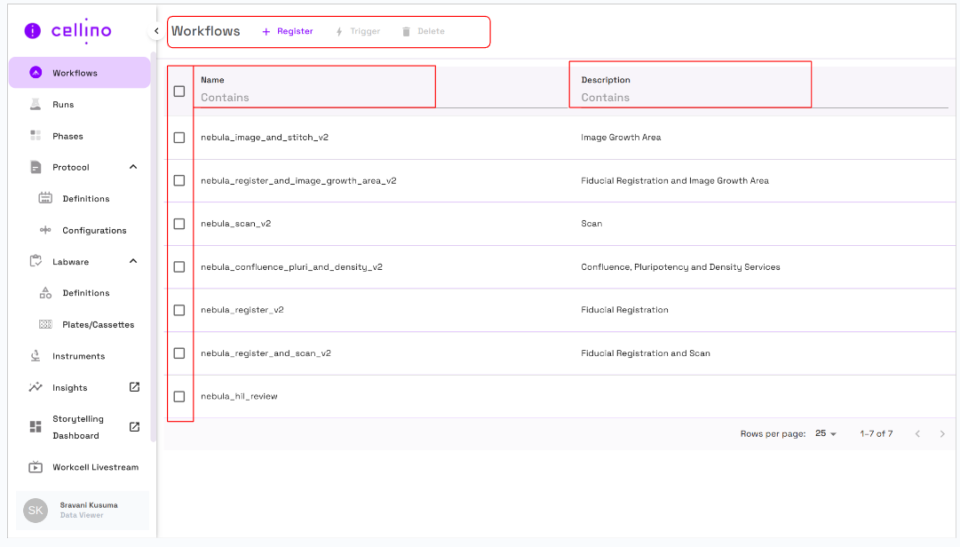960x547 pixels.
Task: Toggle the select-all checkbox in header
Action: point(179,91)
